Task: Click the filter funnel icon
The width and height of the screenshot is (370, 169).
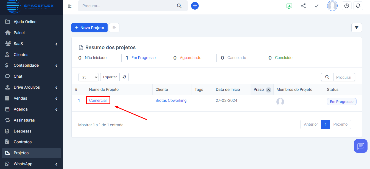Action: [357, 28]
